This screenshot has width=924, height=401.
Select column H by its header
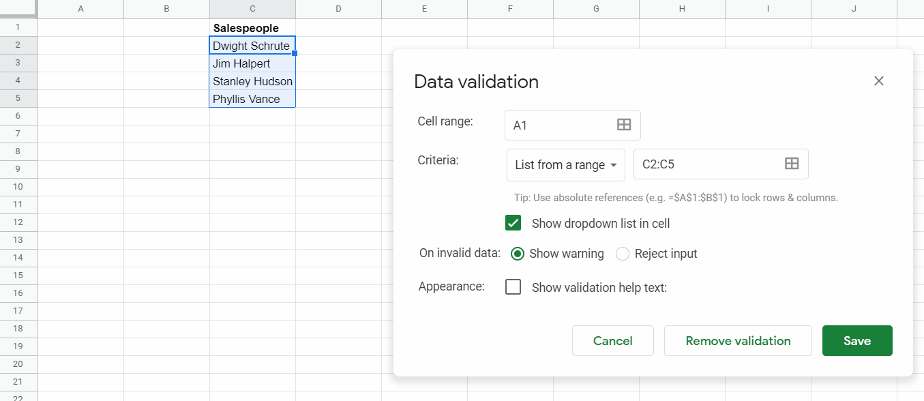[x=681, y=9]
